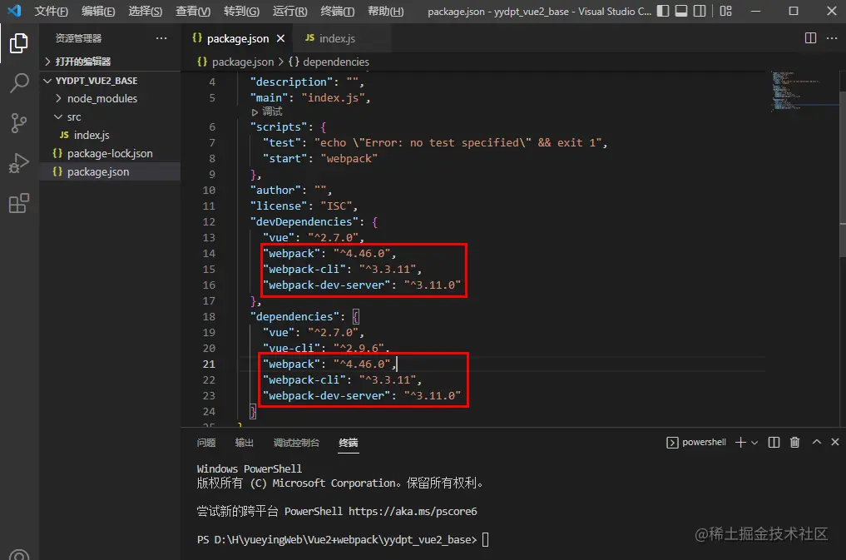The width and height of the screenshot is (846, 560).
Task: Open the Explorer view in activity bar
Action: point(19,43)
